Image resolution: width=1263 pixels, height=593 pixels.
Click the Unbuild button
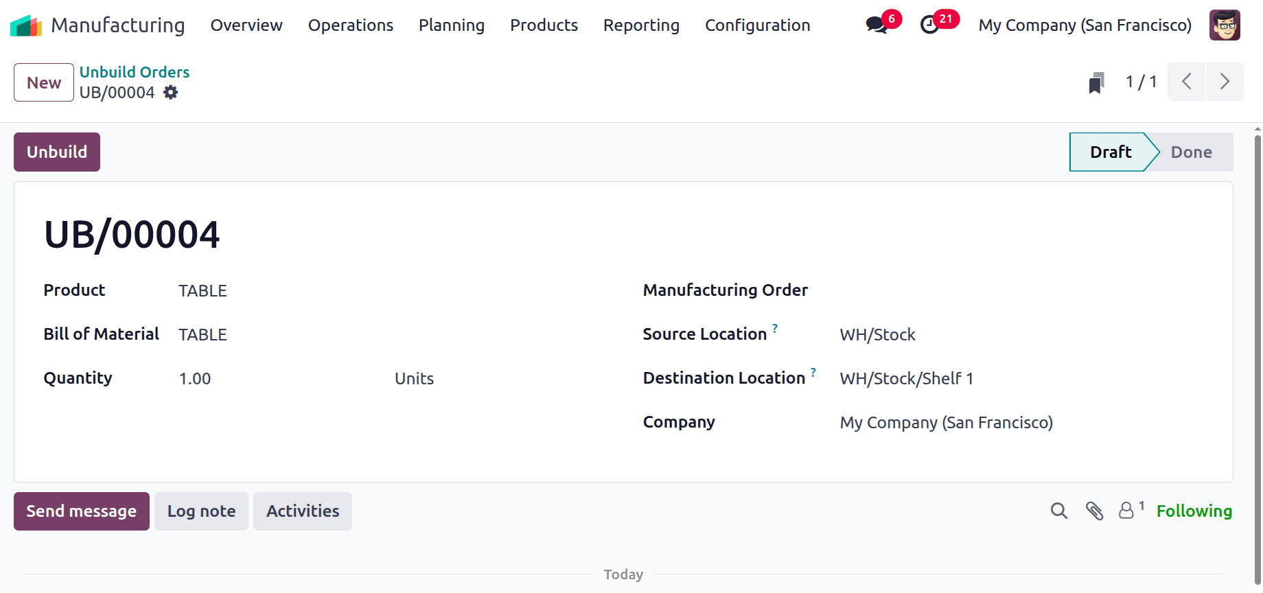[x=57, y=152]
